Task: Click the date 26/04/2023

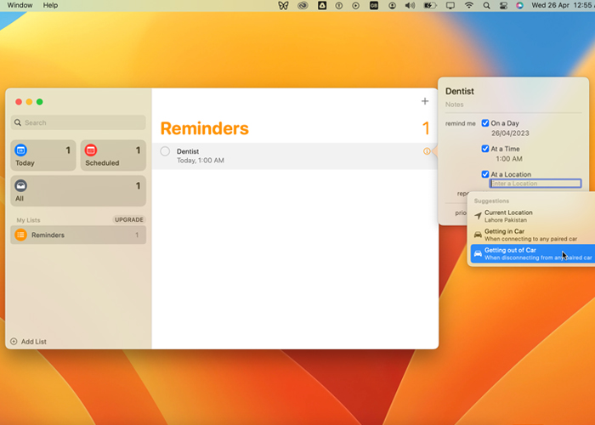Action: pos(510,133)
